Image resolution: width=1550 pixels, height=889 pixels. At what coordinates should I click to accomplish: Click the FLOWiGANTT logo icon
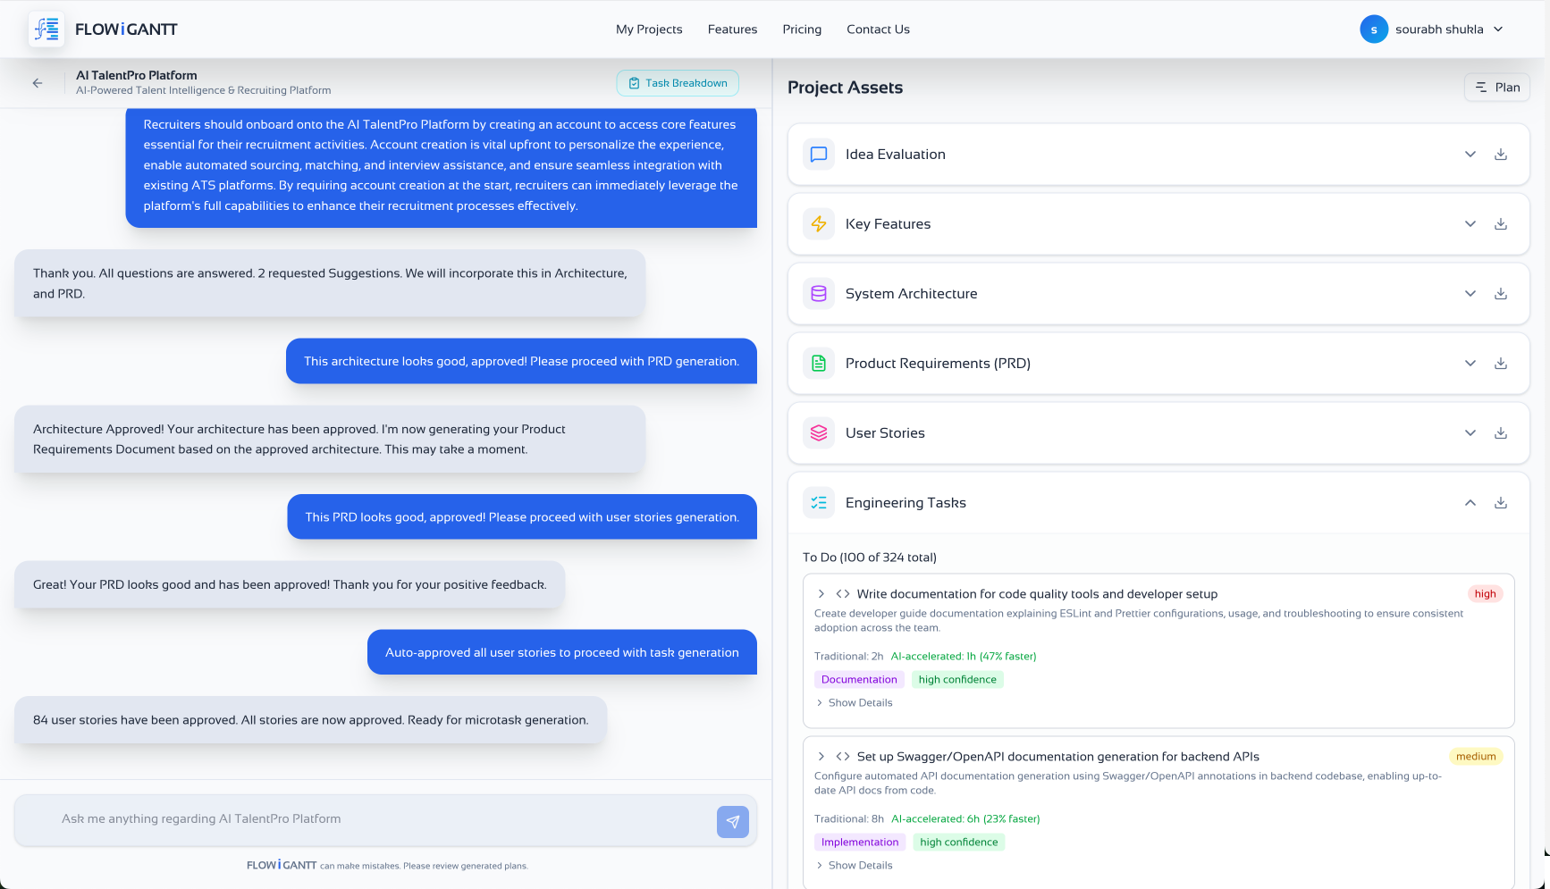pos(46,29)
